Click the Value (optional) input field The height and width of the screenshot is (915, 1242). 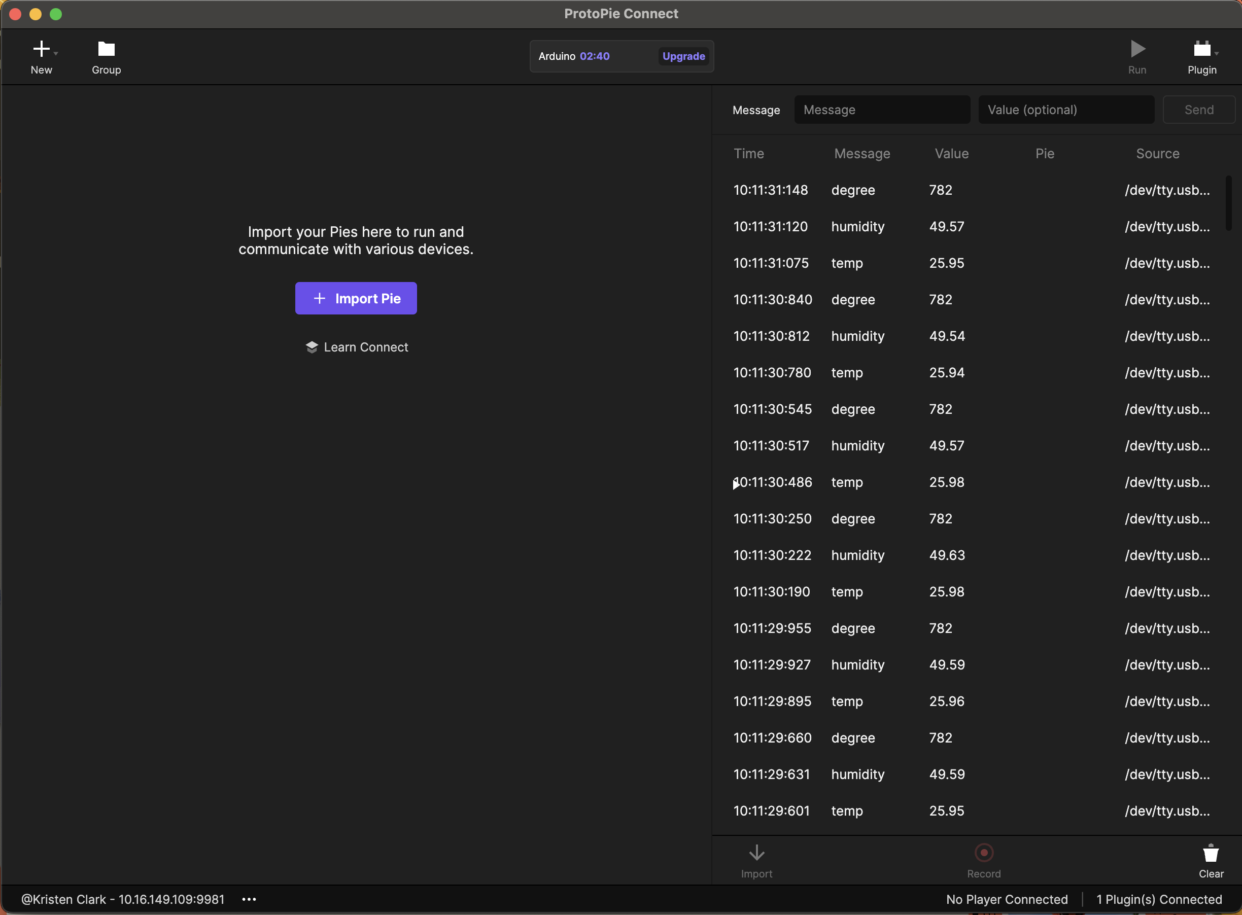(1065, 110)
